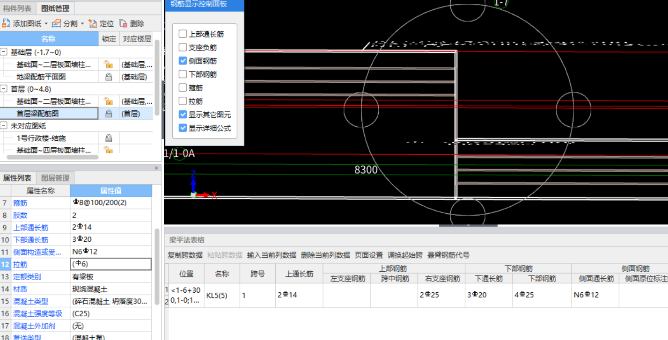Click the 复制跨数据 button
668x340 pixels.
[x=185, y=255]
